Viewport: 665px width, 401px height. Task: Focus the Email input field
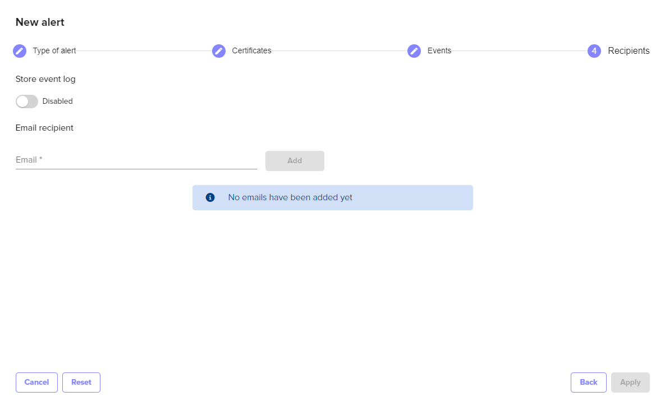(136, 160)
